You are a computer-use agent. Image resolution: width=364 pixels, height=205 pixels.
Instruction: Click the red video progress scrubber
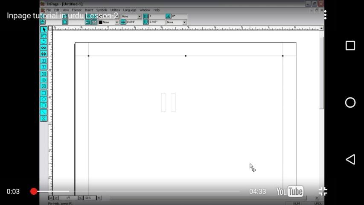coord(34,191)
